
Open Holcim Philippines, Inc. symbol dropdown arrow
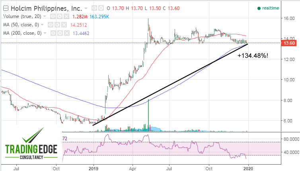point(86,8)
